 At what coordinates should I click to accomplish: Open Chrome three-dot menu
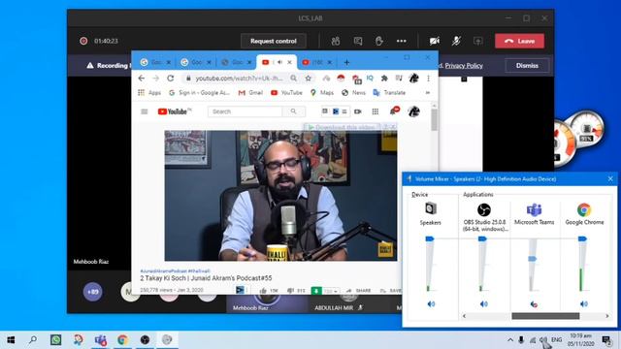(428, 79)
